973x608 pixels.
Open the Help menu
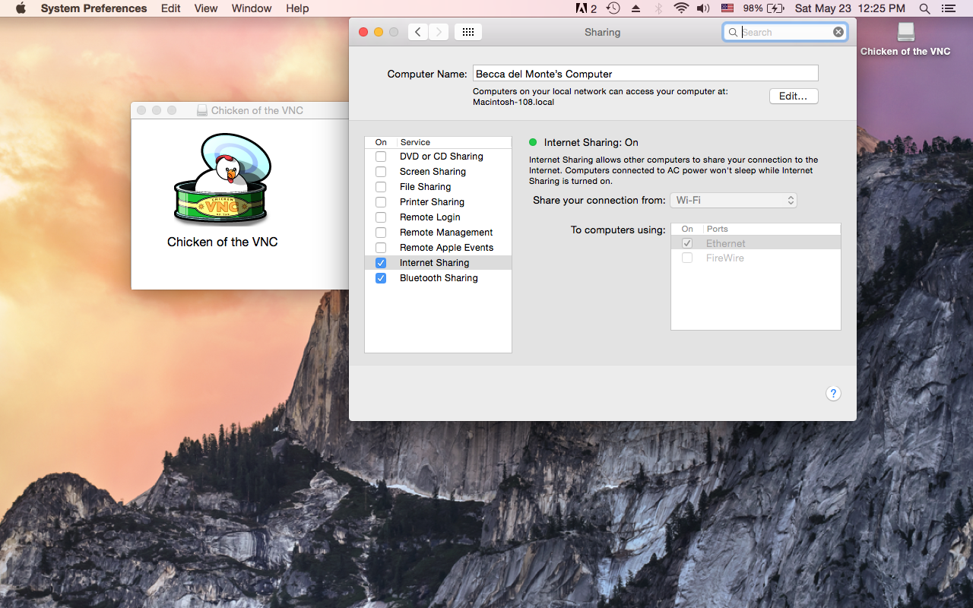coord(297,8)
